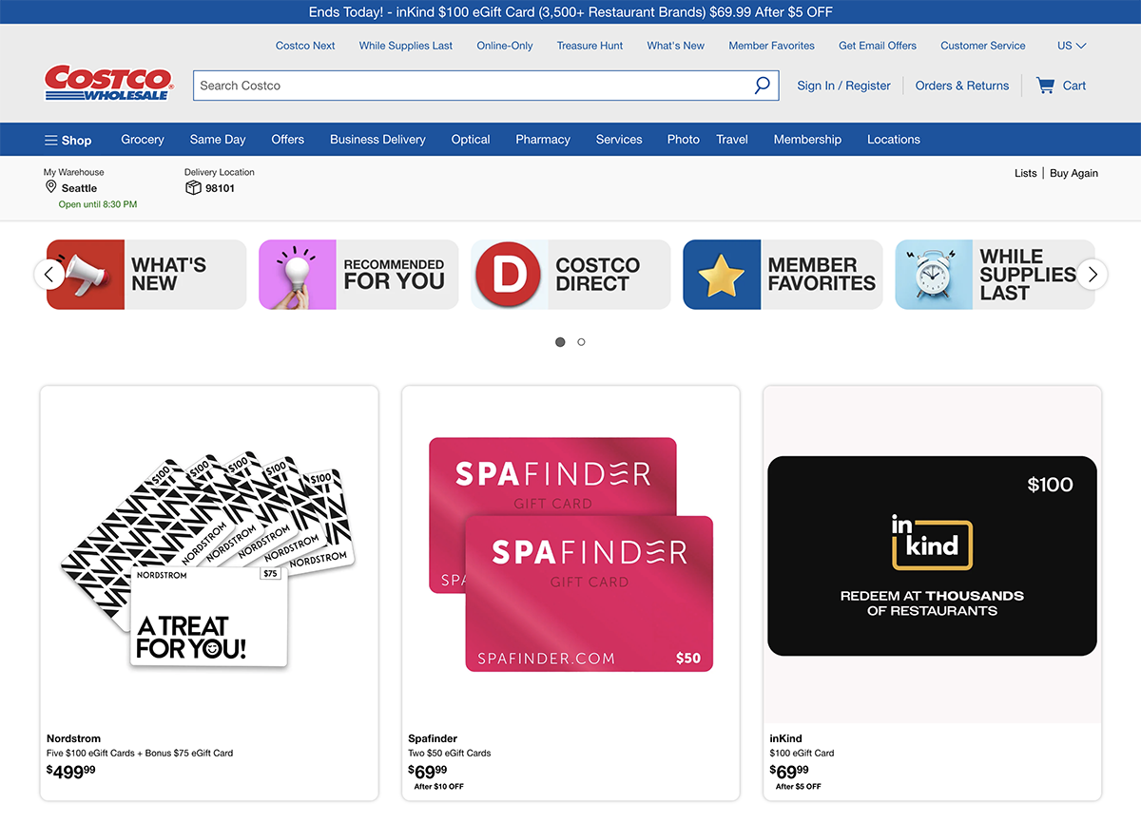Click the delivery box icon
Viewport: 1141px width, 822px height.
pyautogui.click(x=193, y=188)
